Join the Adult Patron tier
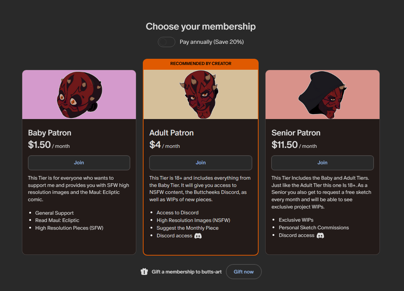 pyautogui.click(x=201, y=163)
